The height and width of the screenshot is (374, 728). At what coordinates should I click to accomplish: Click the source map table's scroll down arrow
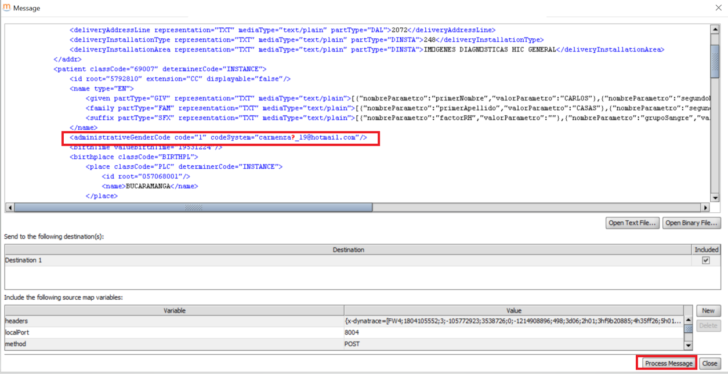[x=689, y=346]
